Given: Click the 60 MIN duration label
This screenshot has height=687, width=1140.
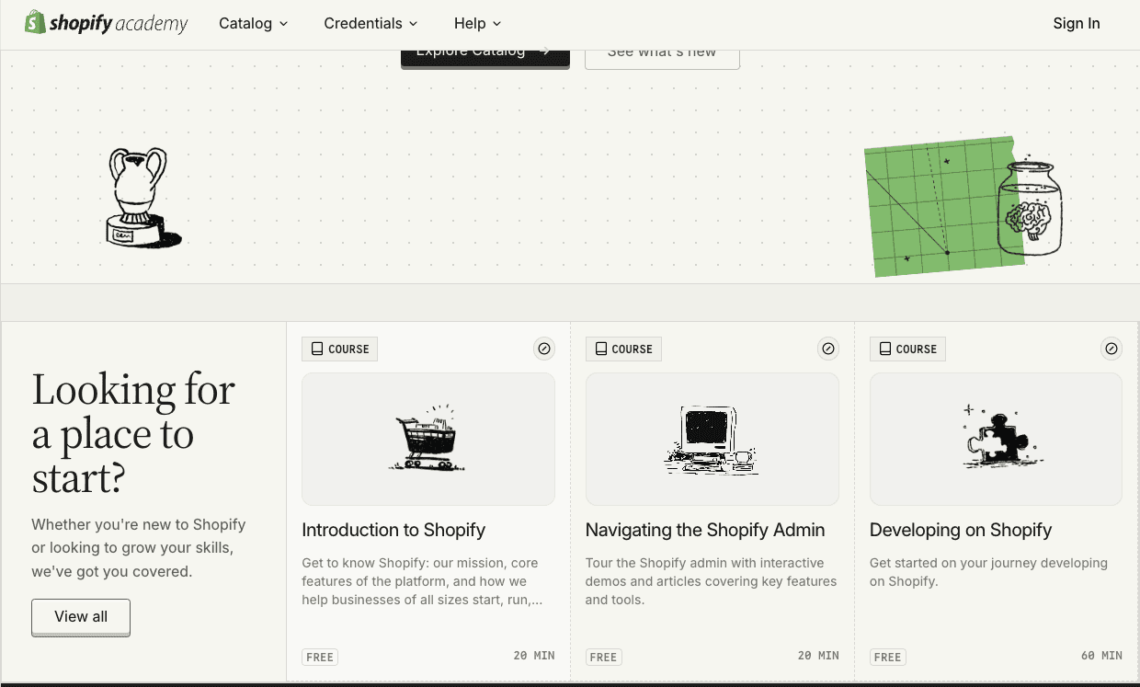Looking at the screenshot, I should (1101, 656).
